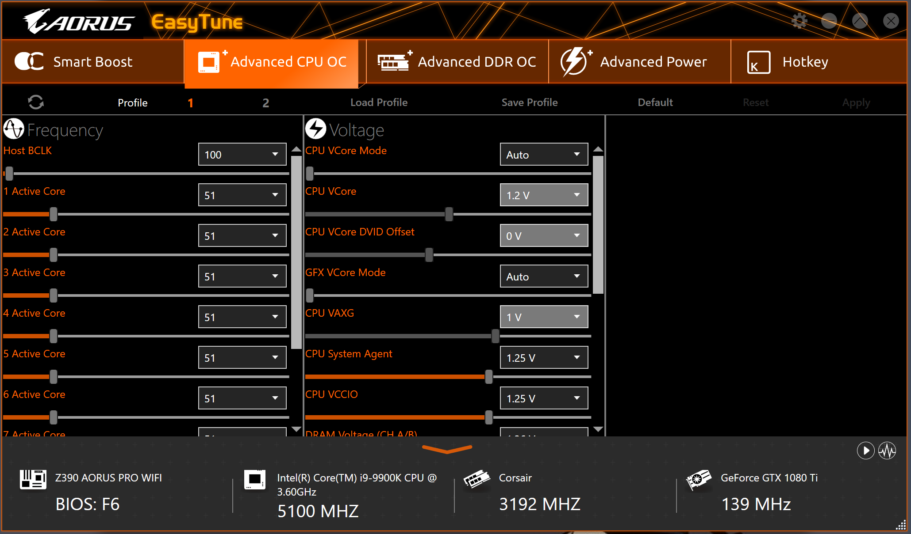This screenshot has height=534, width=911.
Task: Click the Host BCLK slider handle
Action: tap(9, 174)
